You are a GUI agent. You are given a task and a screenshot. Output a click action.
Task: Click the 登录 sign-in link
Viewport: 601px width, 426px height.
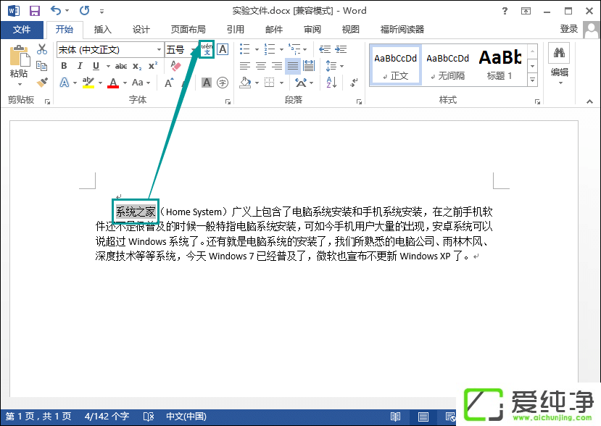(569, 29)
